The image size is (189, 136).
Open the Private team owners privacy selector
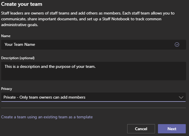click(x=93, y=97)
